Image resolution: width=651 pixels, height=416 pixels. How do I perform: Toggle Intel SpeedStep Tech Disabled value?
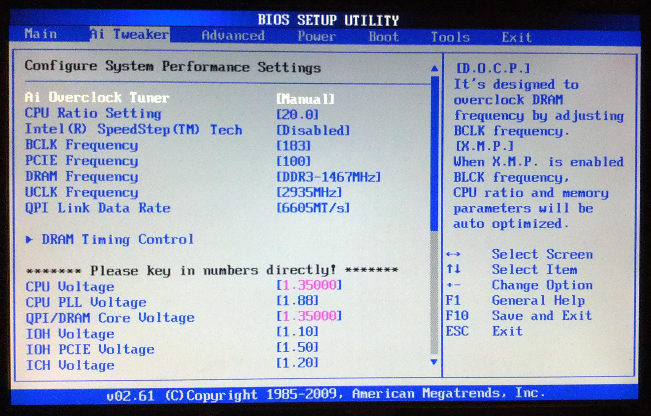pos(313,131)
